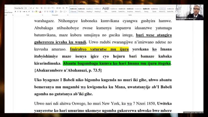Click the Align Right icon
Screen dimensions: 208x117
tap(50, 12)
